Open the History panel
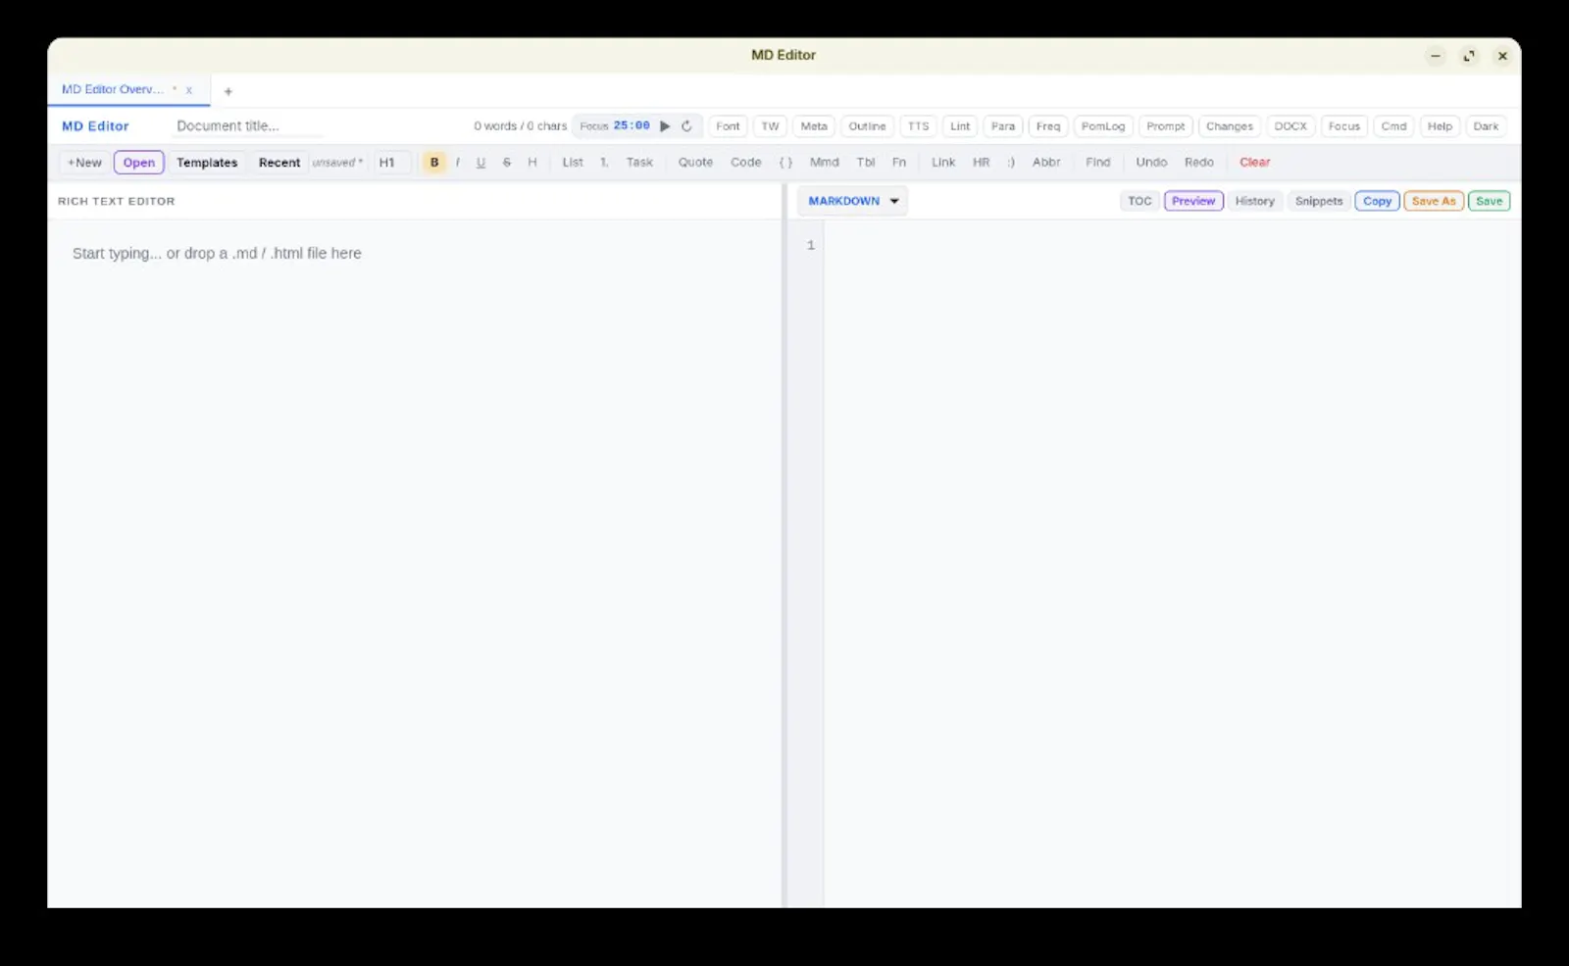Image resolution: width=1569 pixels, height=966 pixels. pyautogui.click(x=1255, y=201)
